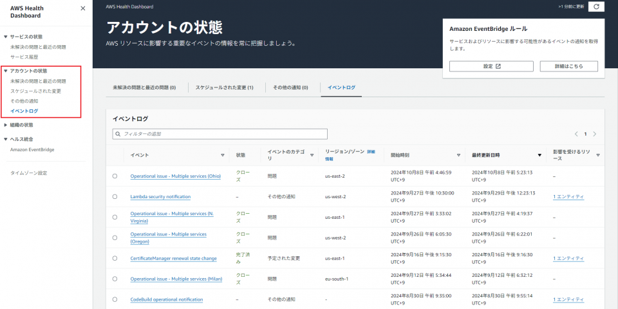Open Lambda security notification link
618x309 pixels.
coord(160,197)
